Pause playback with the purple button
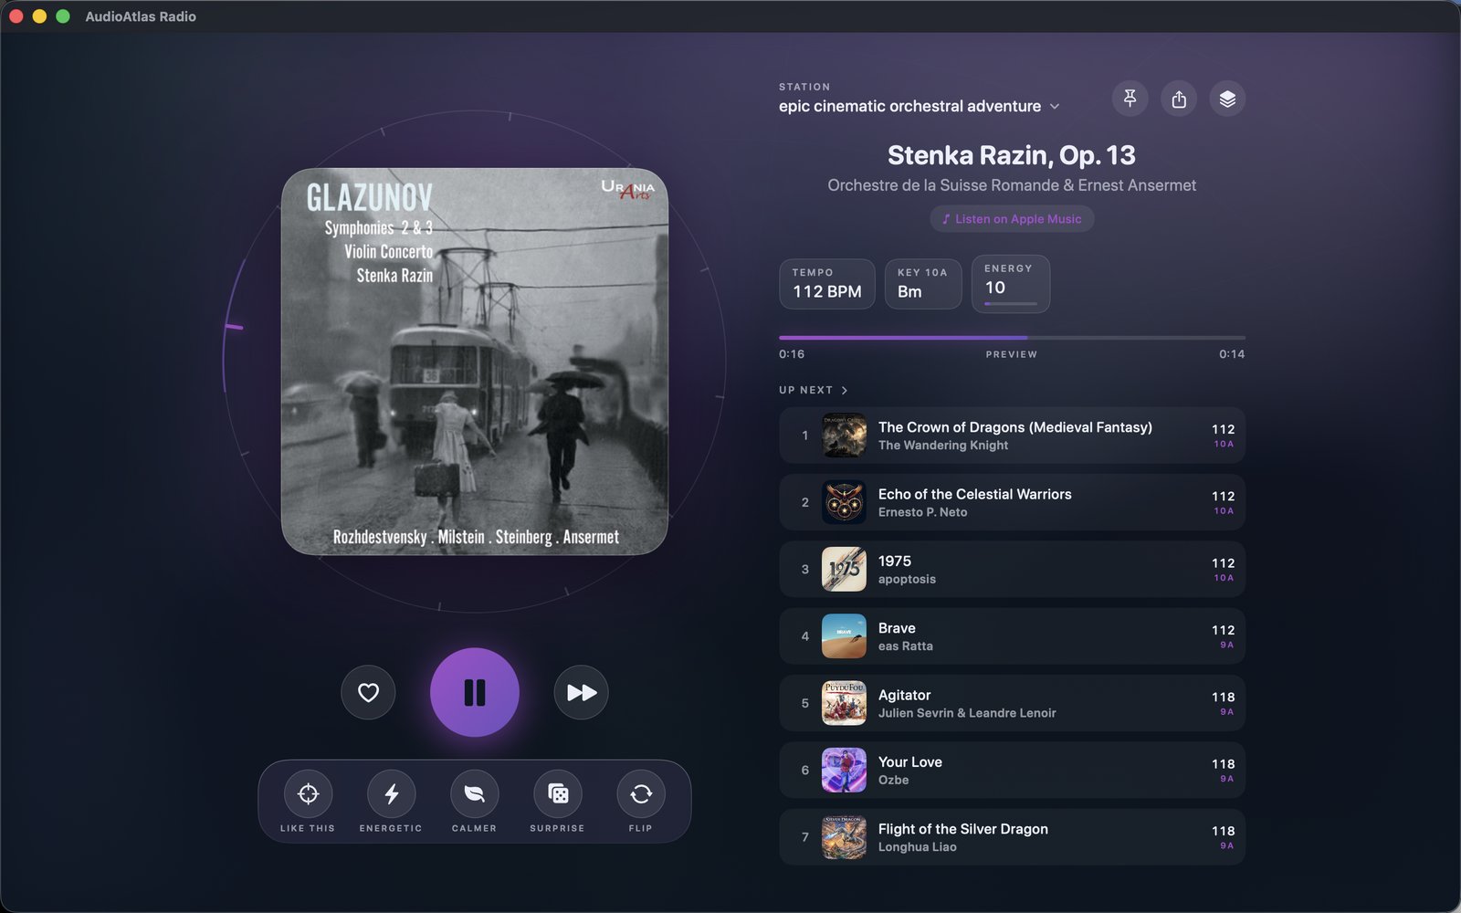The image size is (1461, 913). coord(475,693)
